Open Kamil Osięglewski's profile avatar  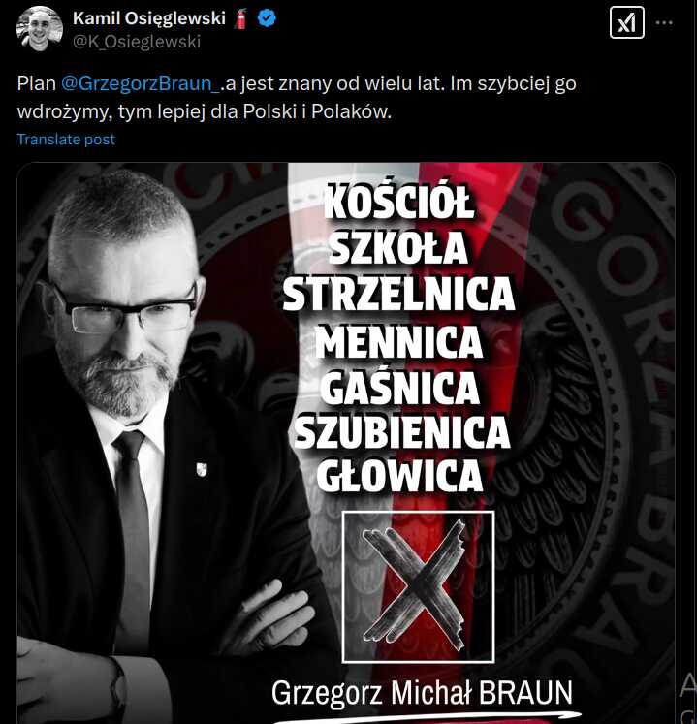point(40,29)
